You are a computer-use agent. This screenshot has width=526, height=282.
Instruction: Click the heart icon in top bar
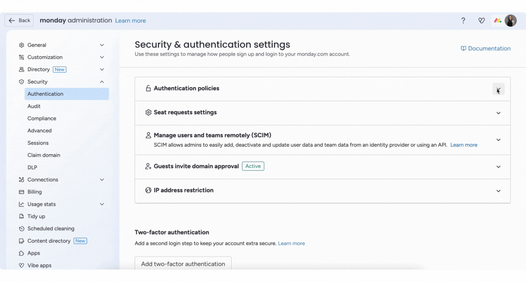pyautogui.click(x=482, y=21)
